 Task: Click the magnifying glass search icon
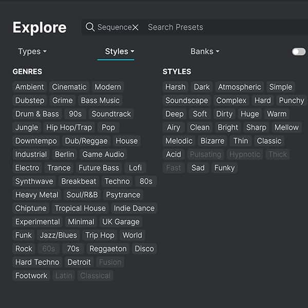coord(90,27)
